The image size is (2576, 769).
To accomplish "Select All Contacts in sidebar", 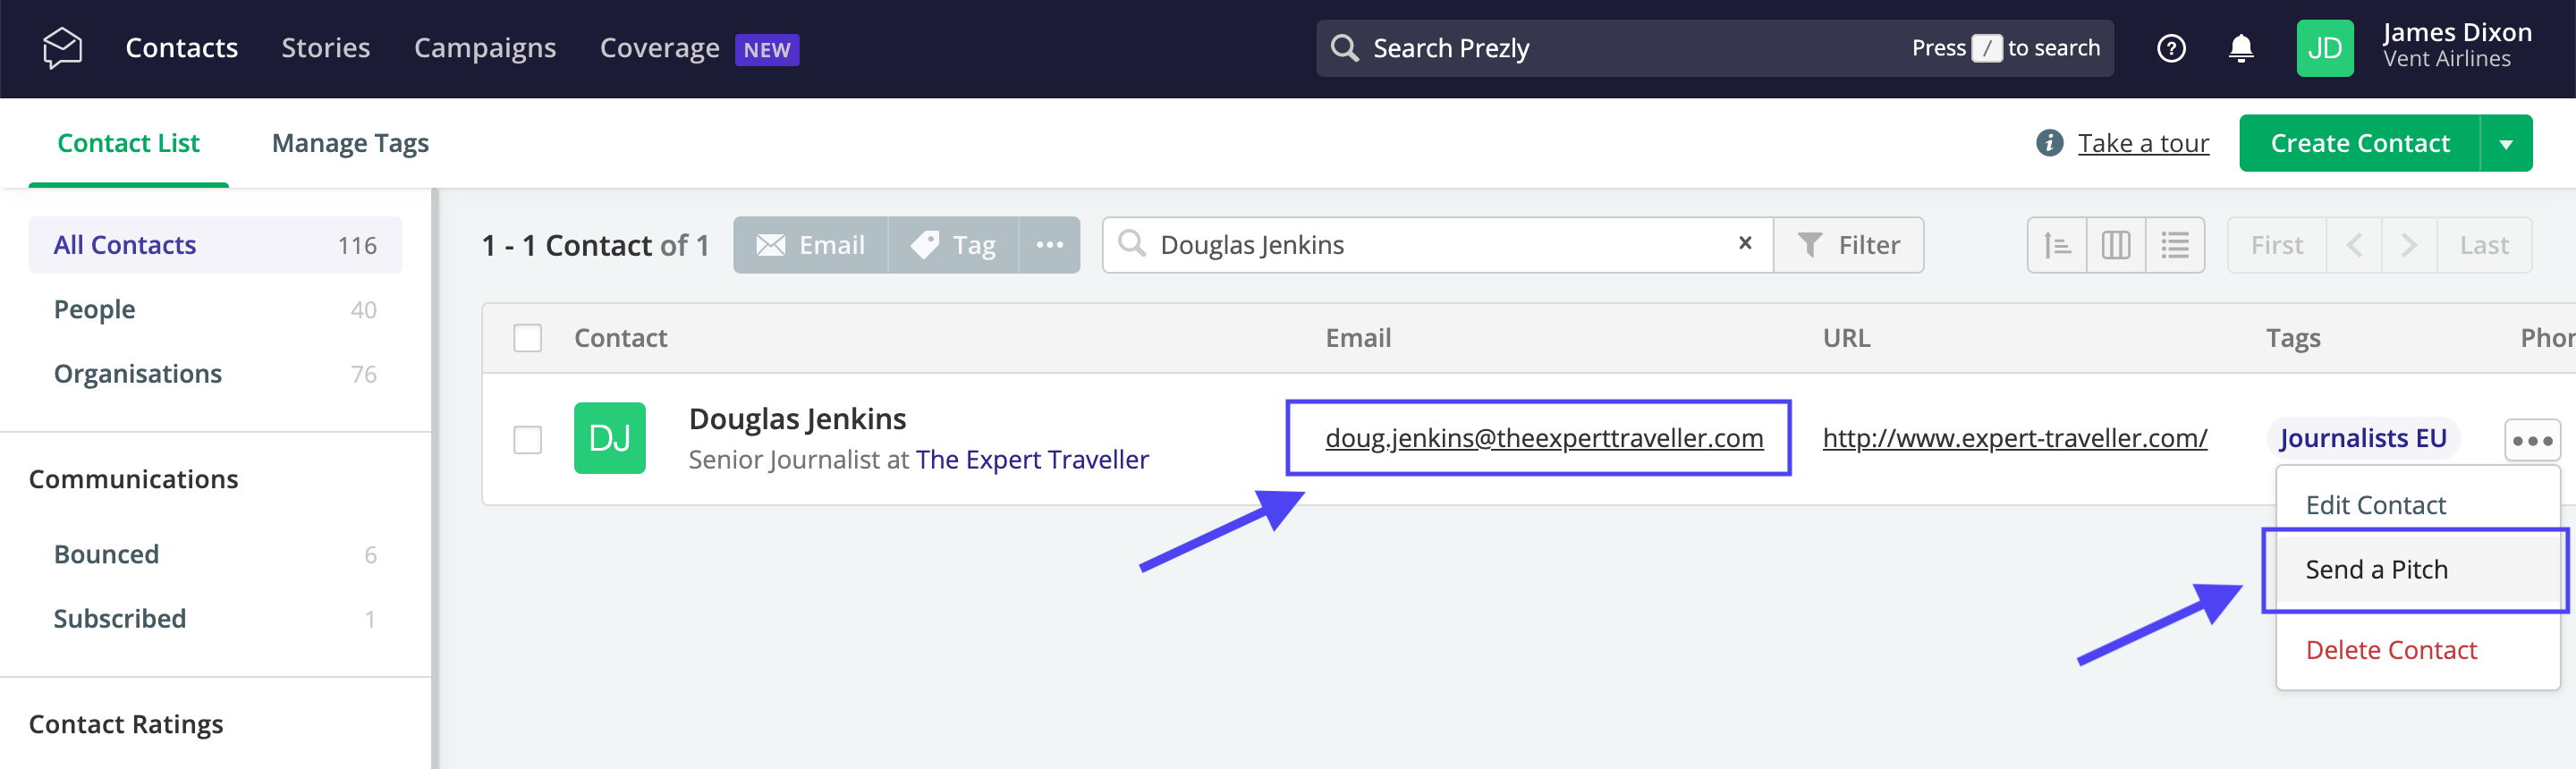I will coord(215,245).
